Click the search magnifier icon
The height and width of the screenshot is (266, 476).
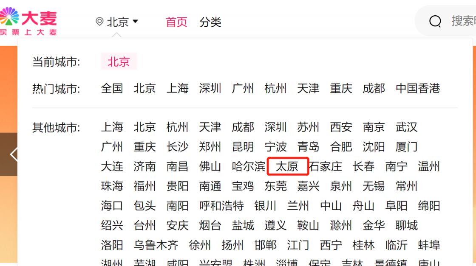tap(435, 21)
